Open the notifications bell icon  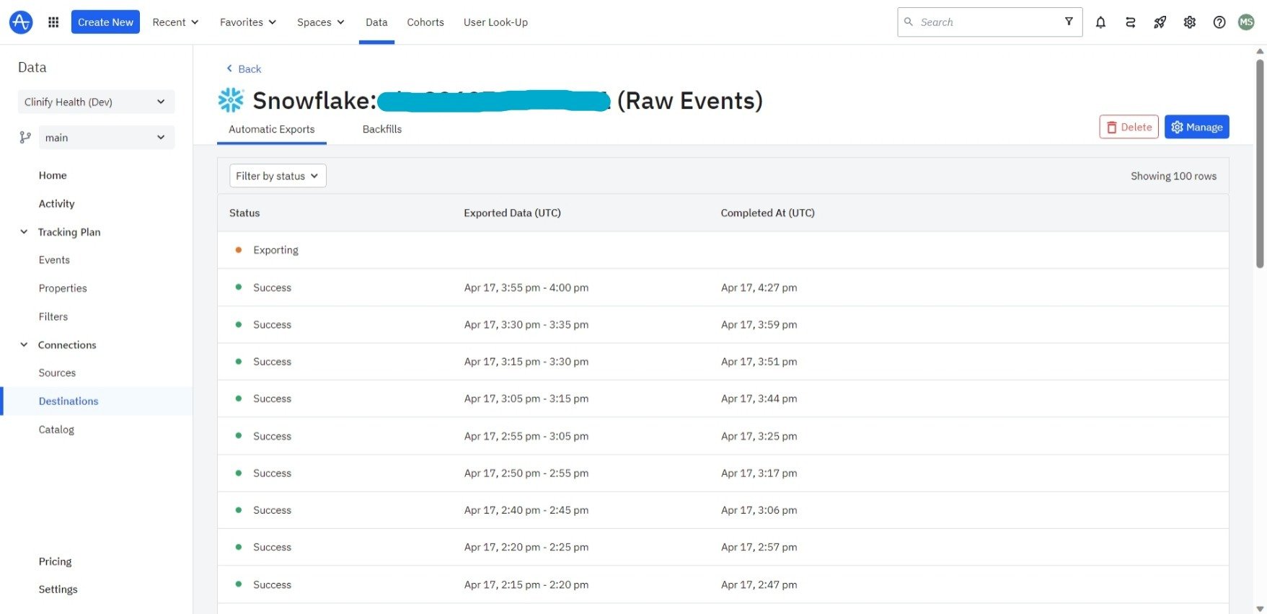point(1100,22)
